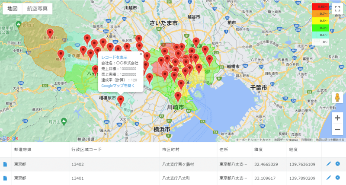Switch map to 地図 view
Viewport: 346px width, 185px height.
coord(13,9)
